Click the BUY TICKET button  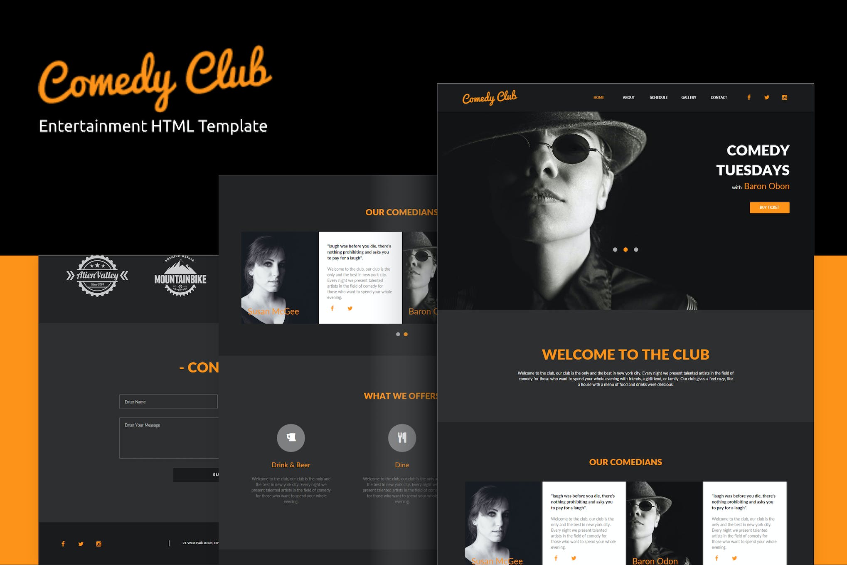(x=771, y=207)
